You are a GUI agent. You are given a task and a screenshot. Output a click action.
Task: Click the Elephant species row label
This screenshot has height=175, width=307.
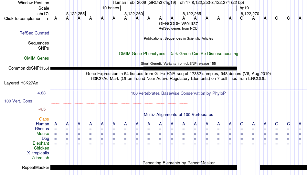click(41, 143)
